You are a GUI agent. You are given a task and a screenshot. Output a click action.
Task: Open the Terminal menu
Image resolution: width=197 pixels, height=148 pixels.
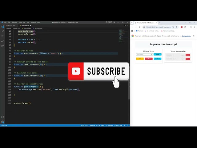click(x=33, y=22)
